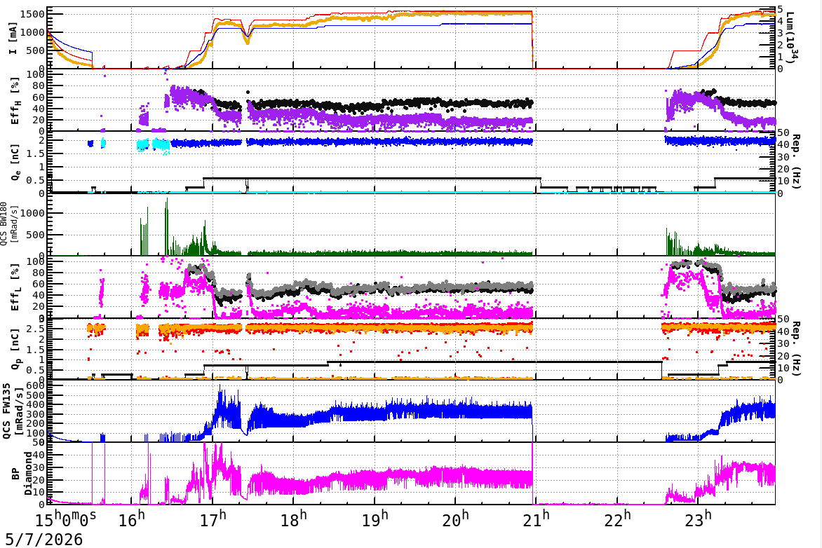822x548 pixels.
Task: Click the "23h" time axis label
Action: (x=699, y=519)
